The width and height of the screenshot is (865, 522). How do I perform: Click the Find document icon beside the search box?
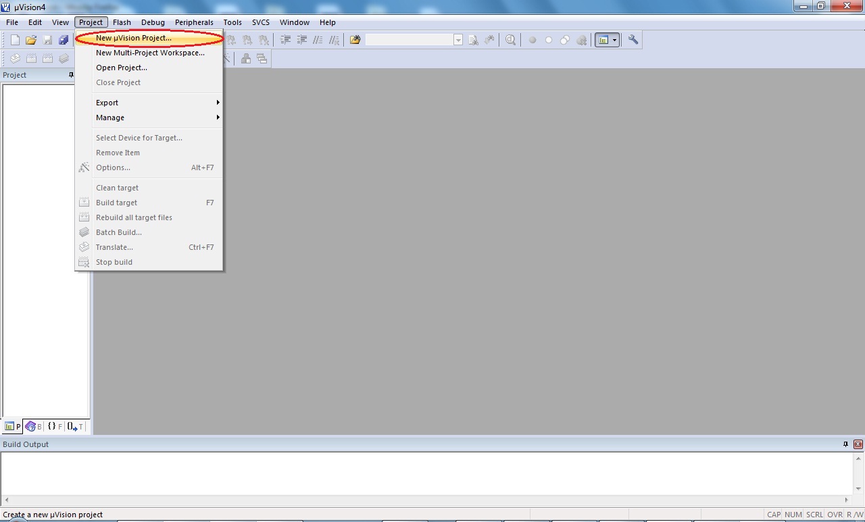pos(473,40)
